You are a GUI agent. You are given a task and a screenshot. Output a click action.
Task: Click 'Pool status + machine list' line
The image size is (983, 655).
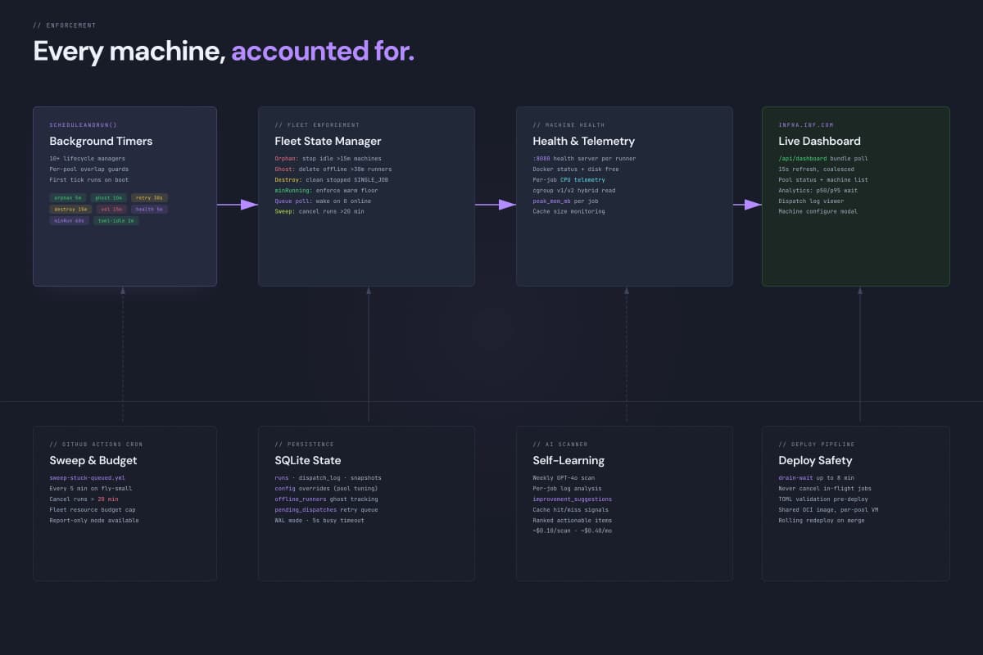click(823, 179)
